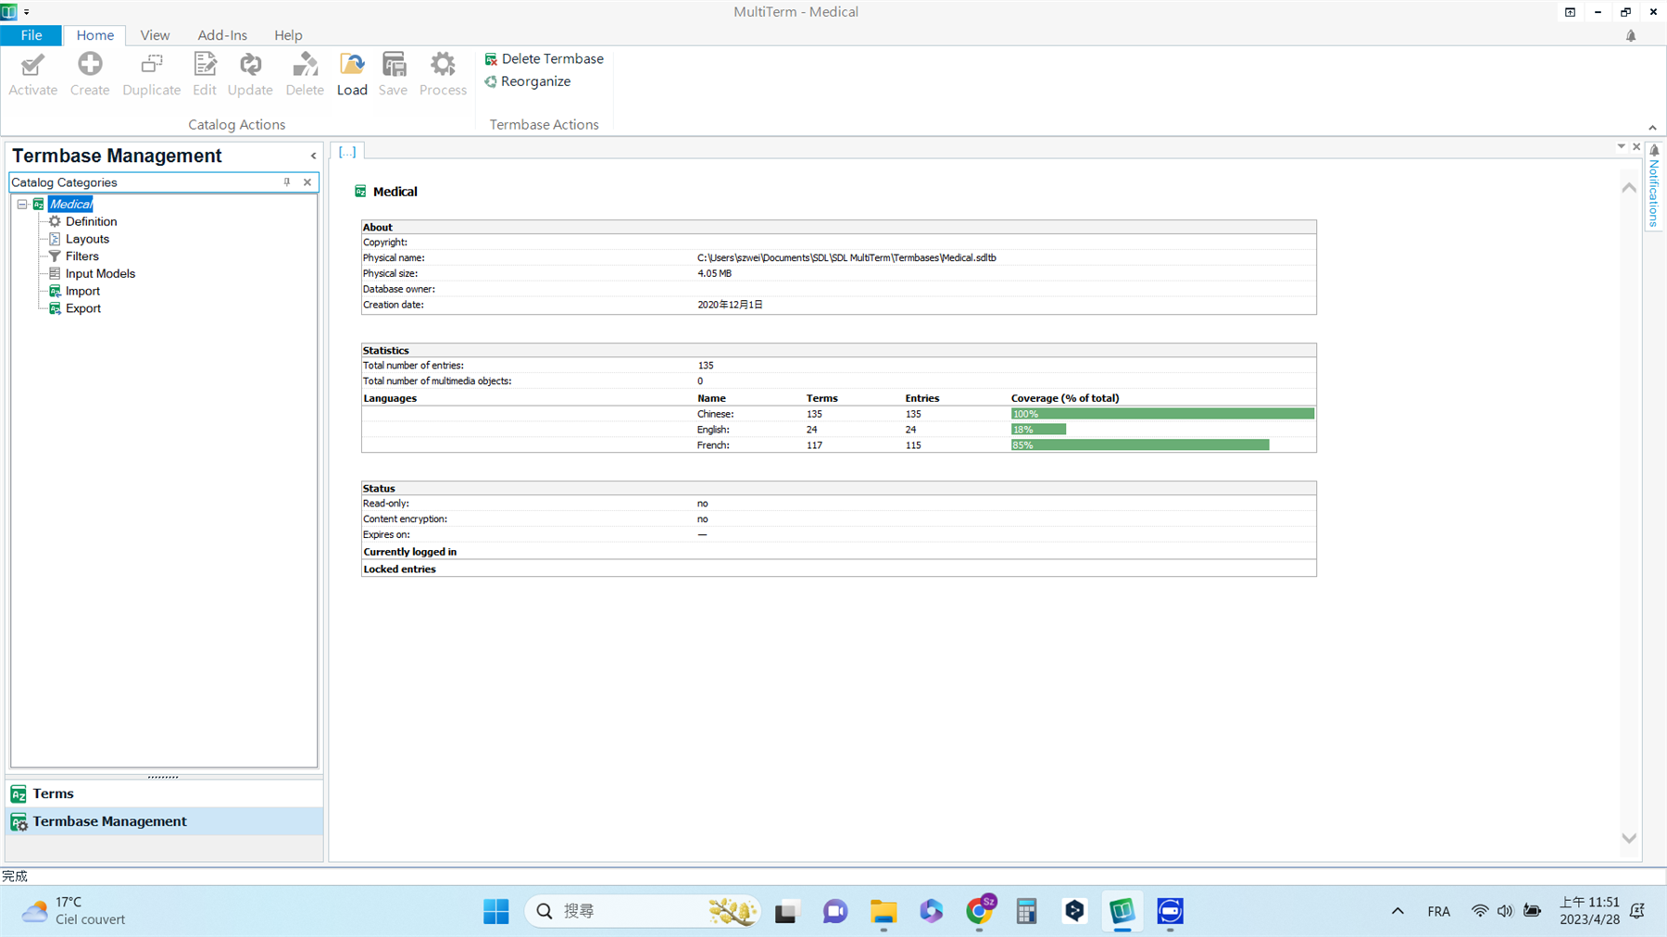Screen dimensions: 1667x937
Task: Click the scroll up arrow in overview
Action: point(1629,188)
